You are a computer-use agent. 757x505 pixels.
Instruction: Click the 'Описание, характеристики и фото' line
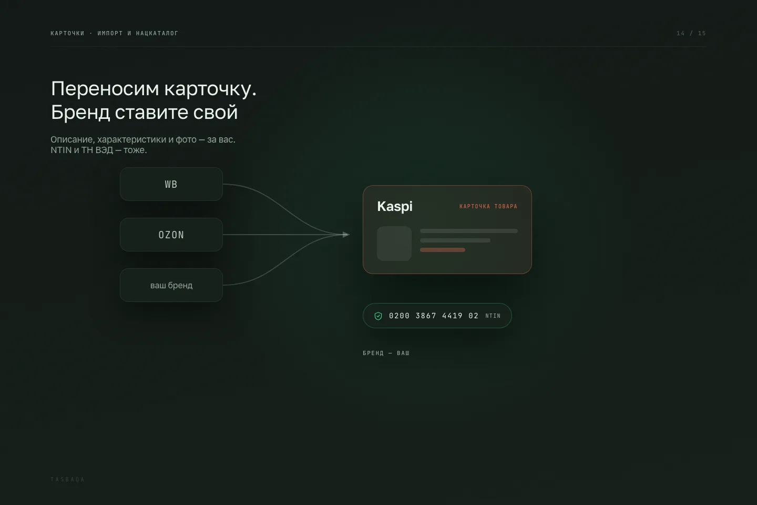point(143,139)
